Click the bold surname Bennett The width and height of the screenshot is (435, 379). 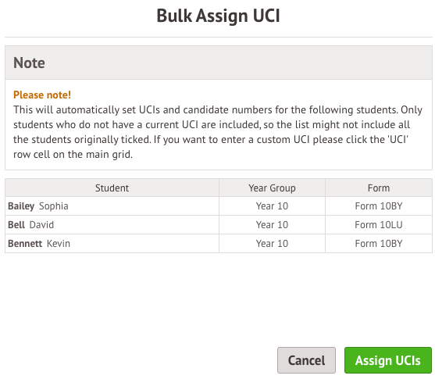click(x=25, y=244)
